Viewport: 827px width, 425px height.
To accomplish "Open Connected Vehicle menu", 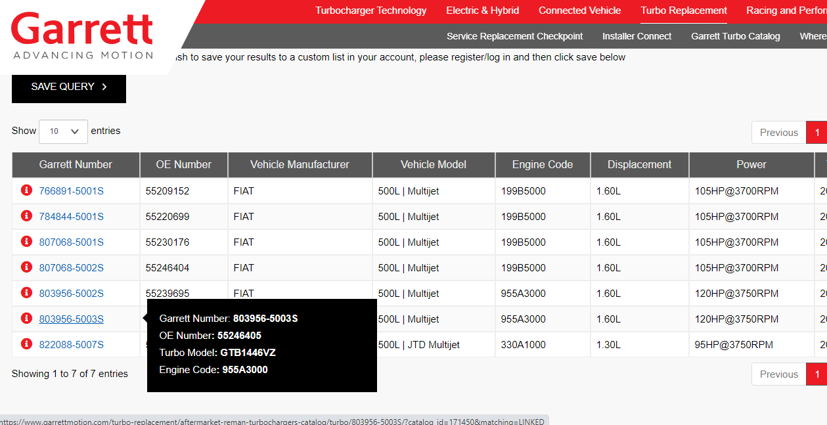I will [579, 11].
